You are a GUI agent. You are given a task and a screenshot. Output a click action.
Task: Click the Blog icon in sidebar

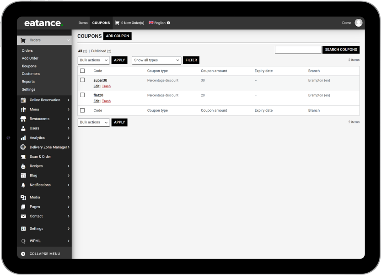tap(23, 176)
